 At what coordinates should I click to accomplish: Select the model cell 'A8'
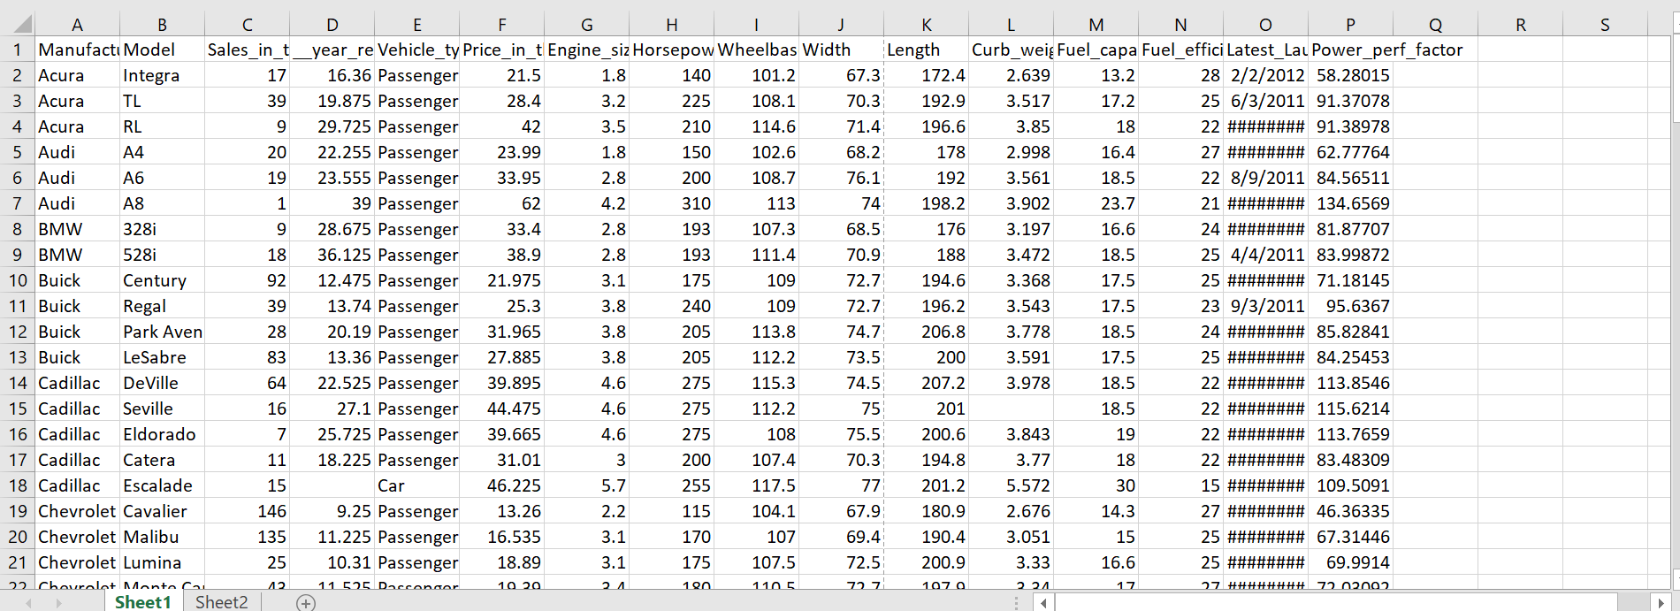(x=162, y=203)
